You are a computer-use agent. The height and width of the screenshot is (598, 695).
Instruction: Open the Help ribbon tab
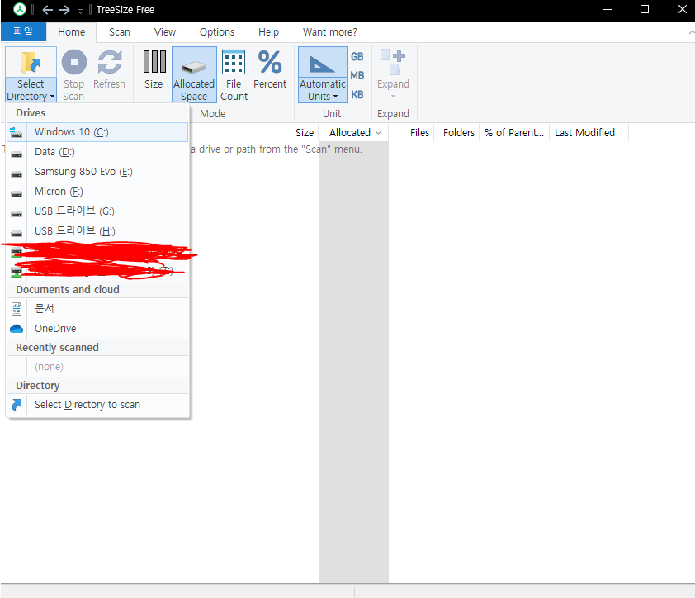(268, 32)
